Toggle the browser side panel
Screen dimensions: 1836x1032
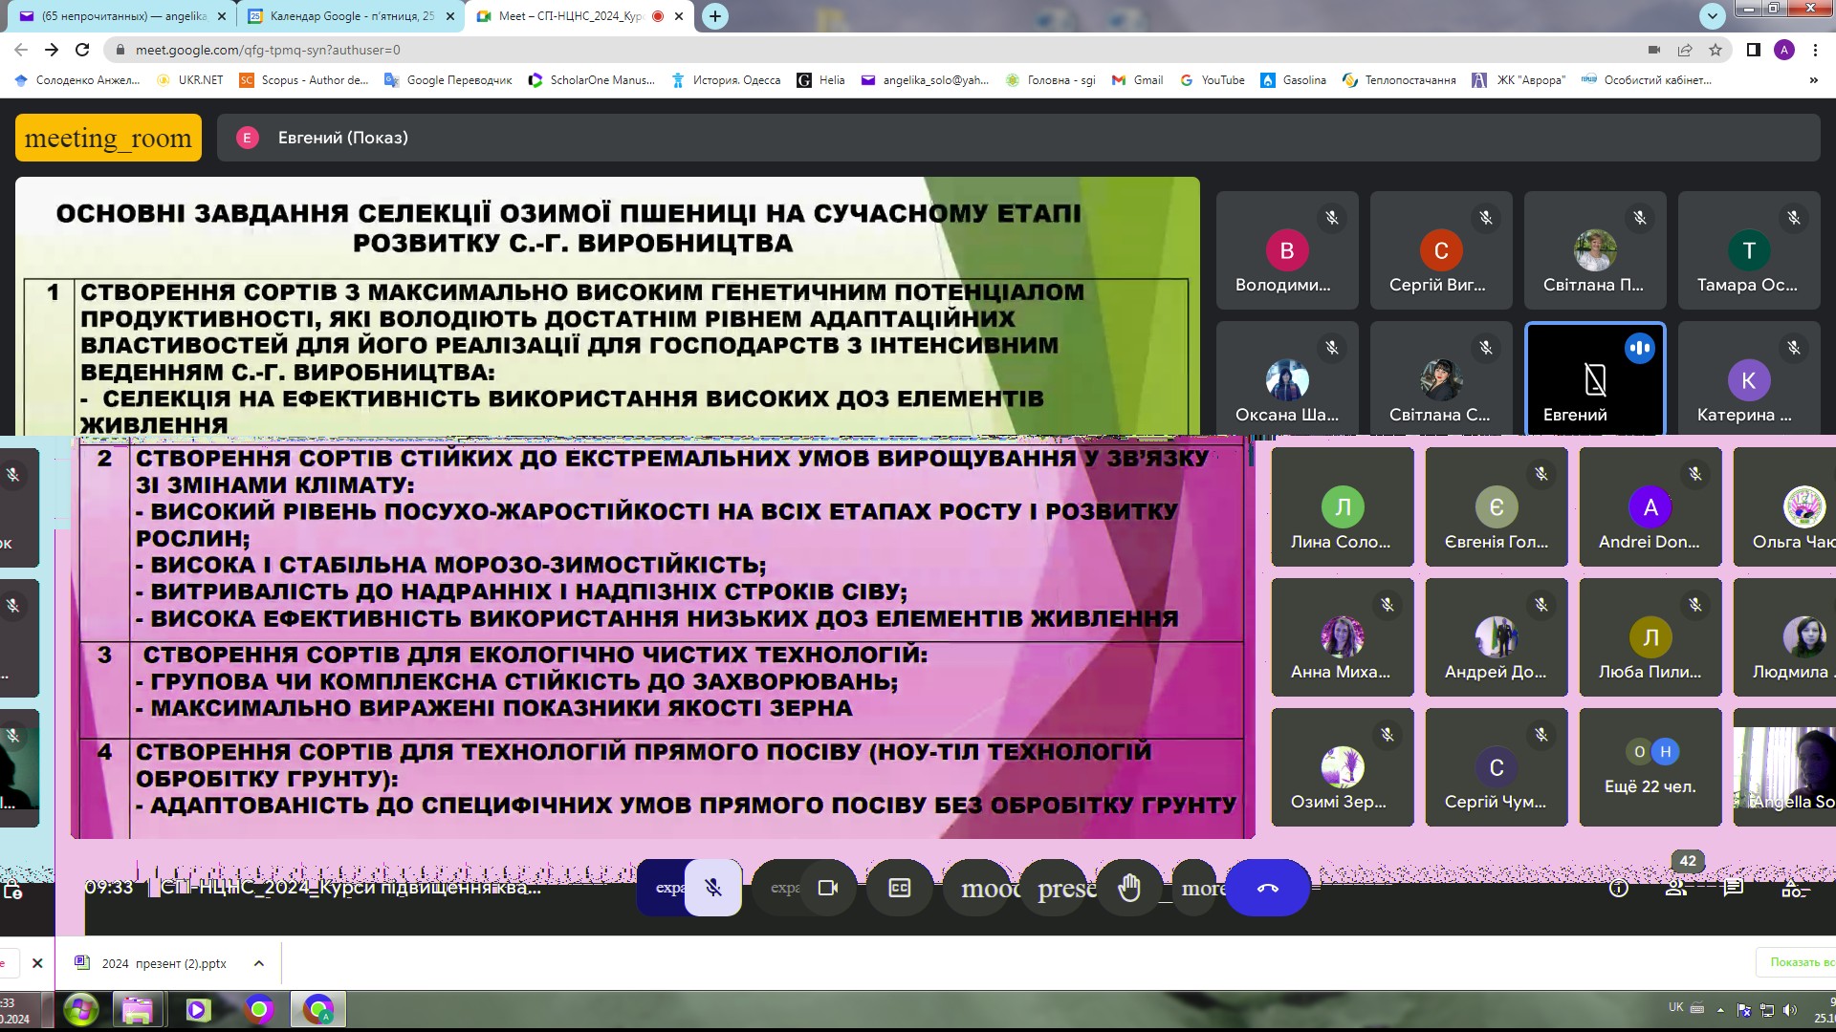click(1754, 50)
